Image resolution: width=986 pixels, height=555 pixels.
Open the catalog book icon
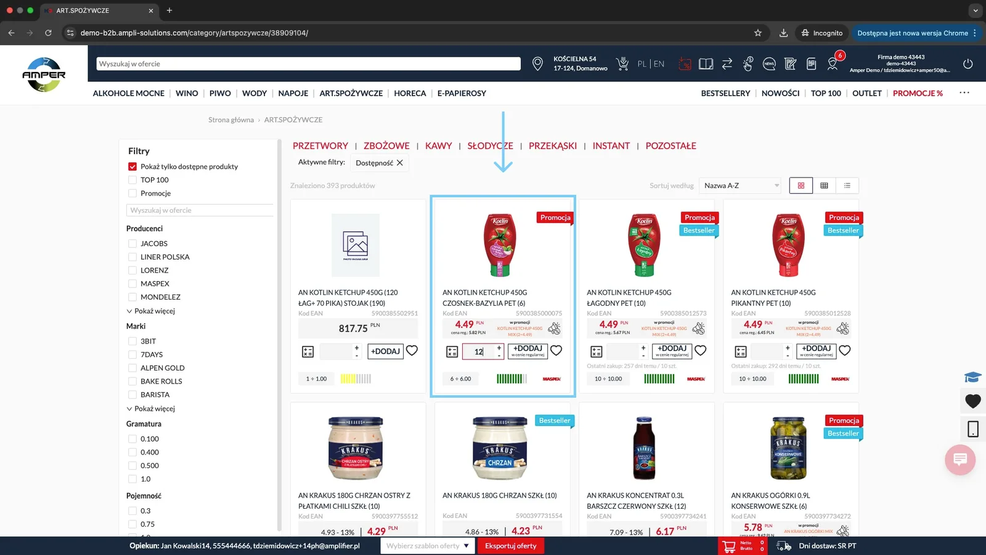(x=706, y=64)
